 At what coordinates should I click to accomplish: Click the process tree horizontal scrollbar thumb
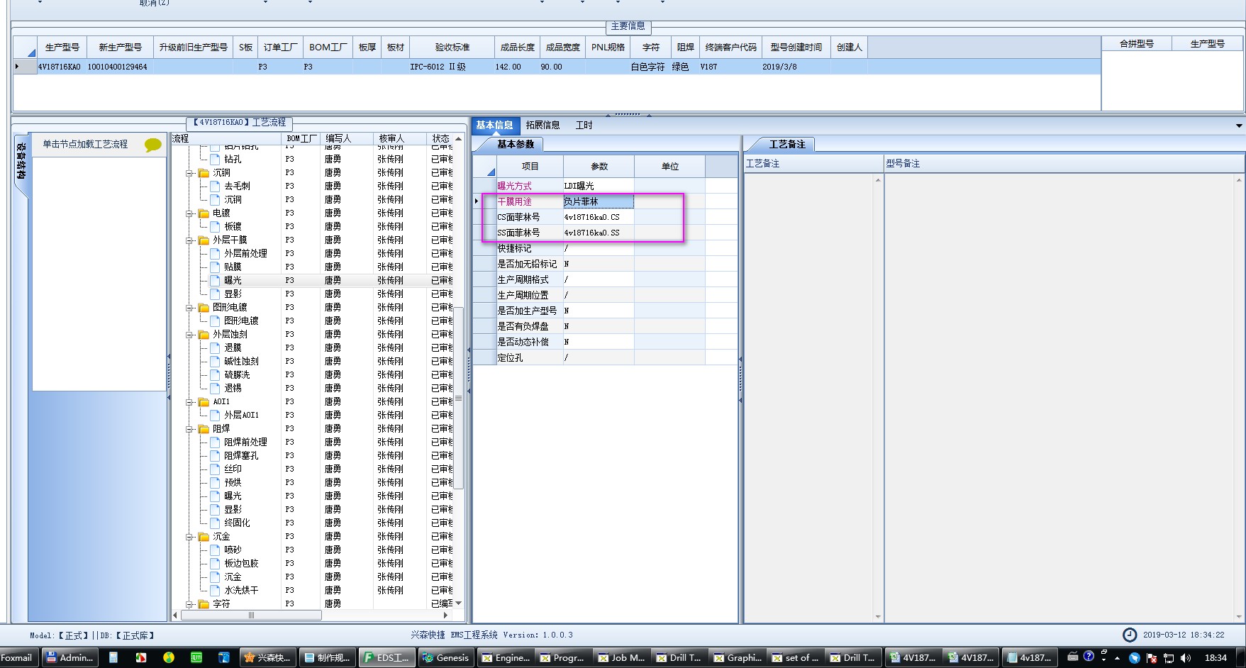point(251,616)
